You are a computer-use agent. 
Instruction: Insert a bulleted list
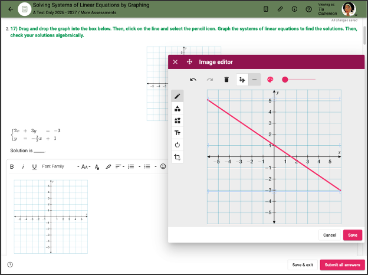coord(147,166)
